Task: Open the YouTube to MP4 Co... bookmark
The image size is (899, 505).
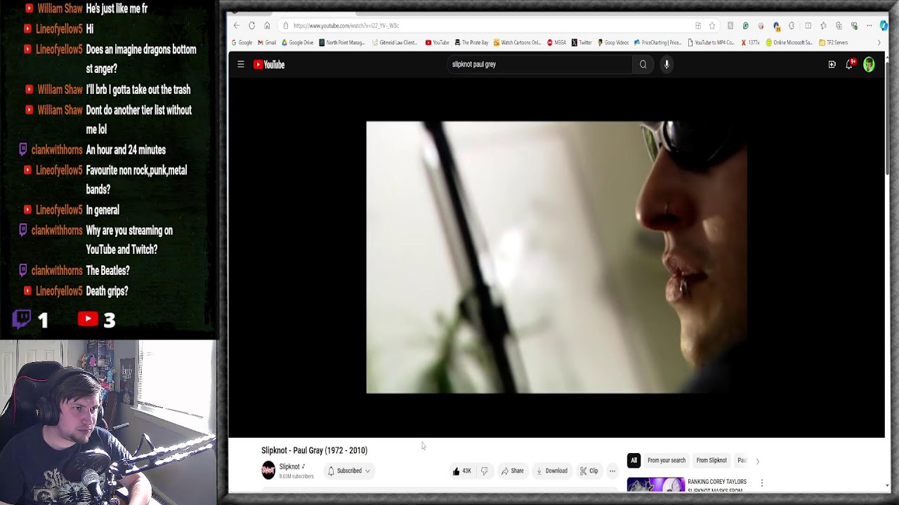Action: coord(711,42)
